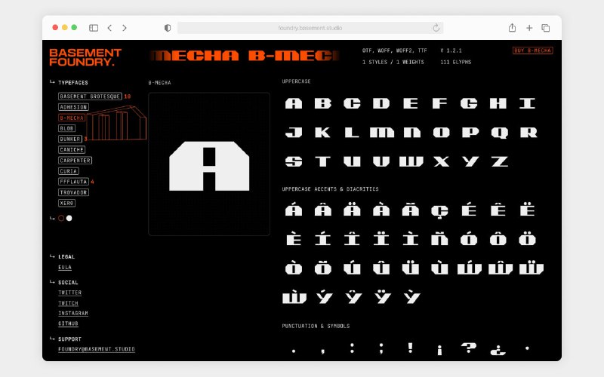Reload the page with the refresh icon
Viewport: 604px width, 377px height.
[436, 28]
